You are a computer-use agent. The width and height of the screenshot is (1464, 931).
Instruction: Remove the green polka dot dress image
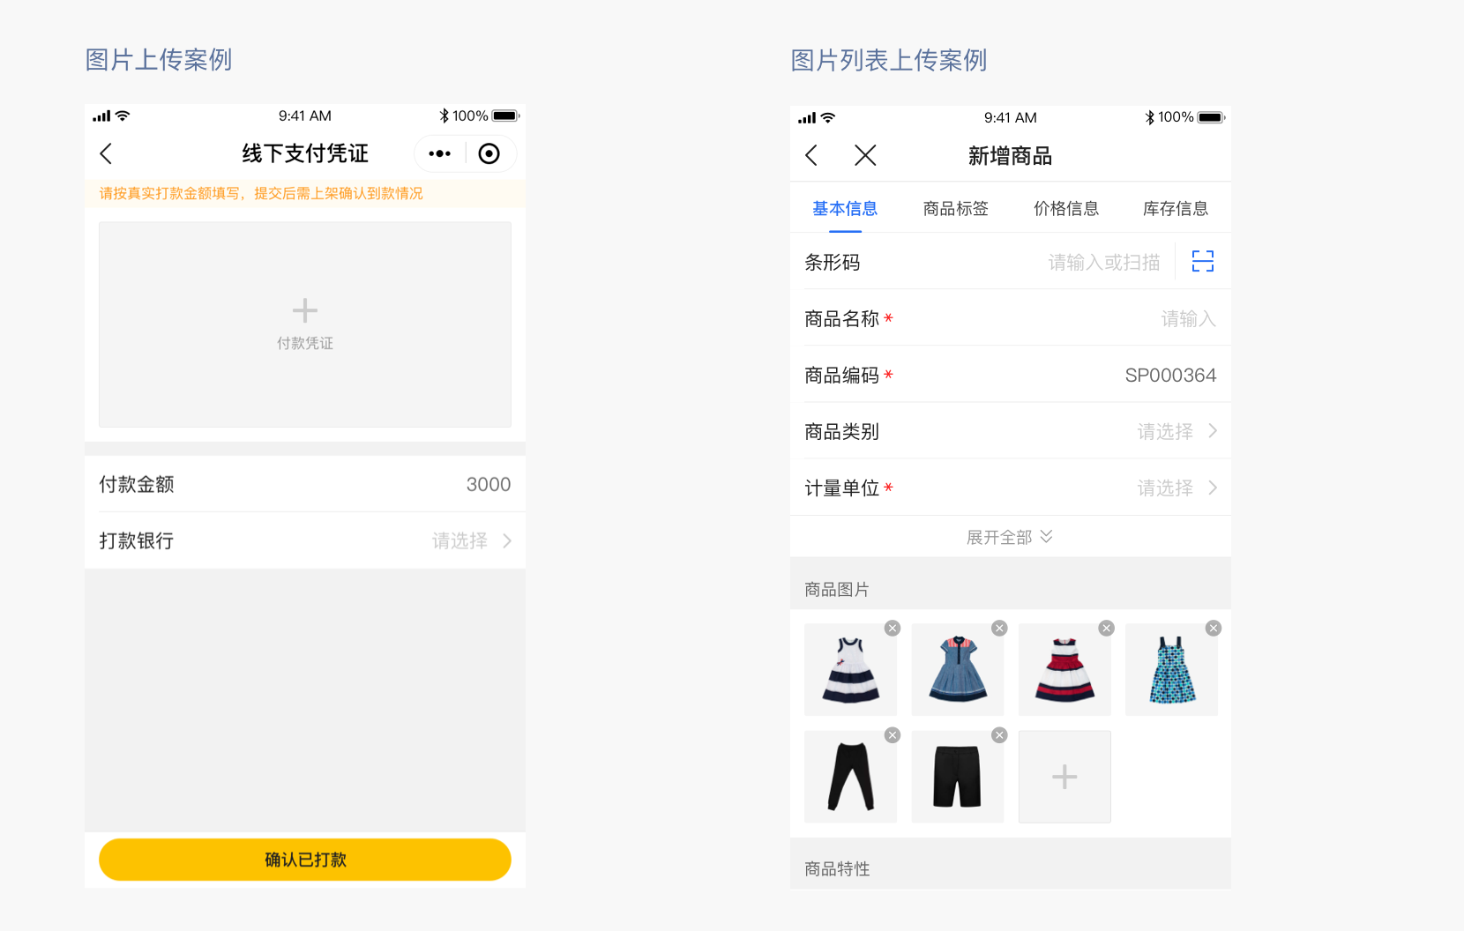pos(1214,629)
